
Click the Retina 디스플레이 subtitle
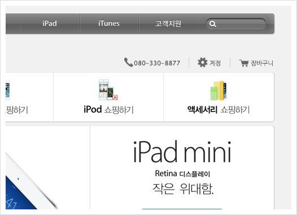pyautogui.click(x=182, y=174)
